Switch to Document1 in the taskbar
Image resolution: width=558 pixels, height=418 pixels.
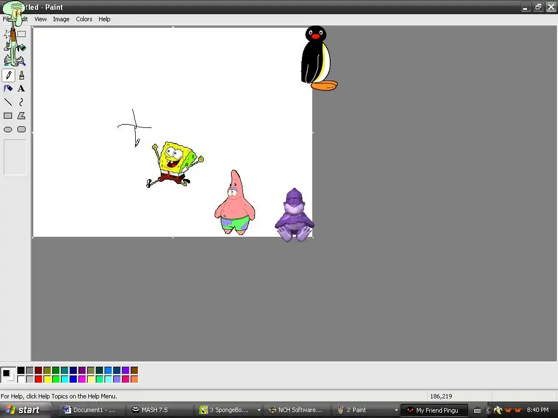click(x=92, y=410)
